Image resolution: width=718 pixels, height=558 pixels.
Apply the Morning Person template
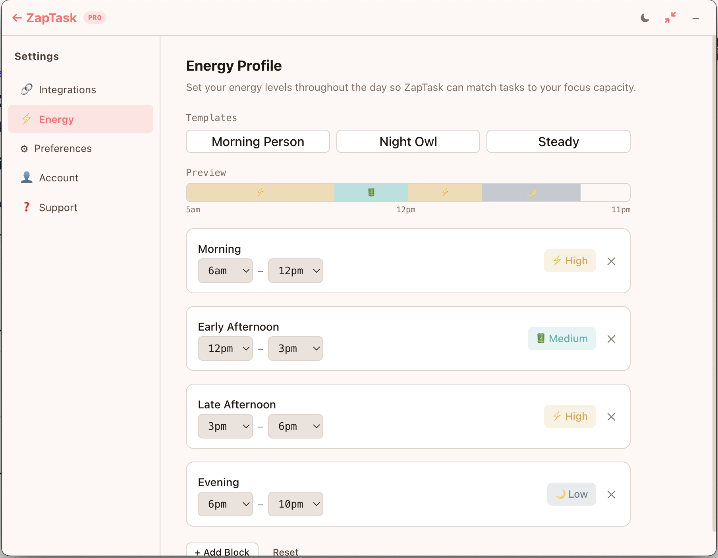[258, 141]
